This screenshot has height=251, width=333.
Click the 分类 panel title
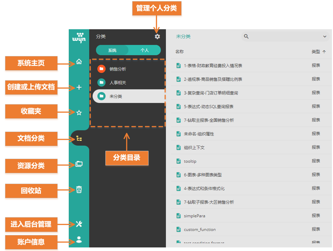[101, 37]
